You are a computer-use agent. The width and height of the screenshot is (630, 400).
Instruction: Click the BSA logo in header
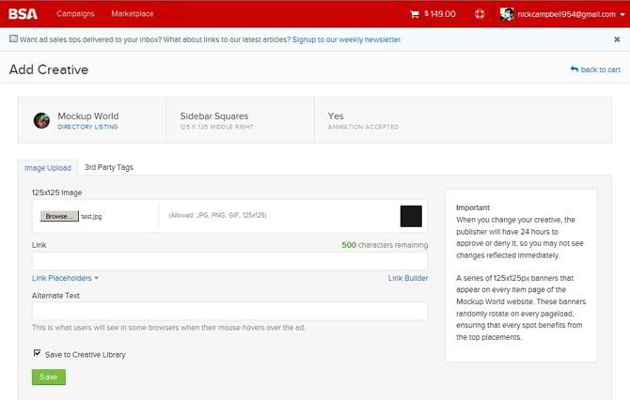click(24, 13)
